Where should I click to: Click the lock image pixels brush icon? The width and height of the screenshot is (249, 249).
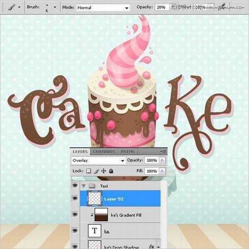[96, 171]
